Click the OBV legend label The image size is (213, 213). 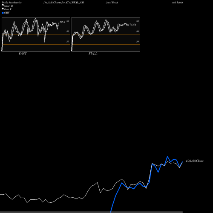click(x=7, y=13)
